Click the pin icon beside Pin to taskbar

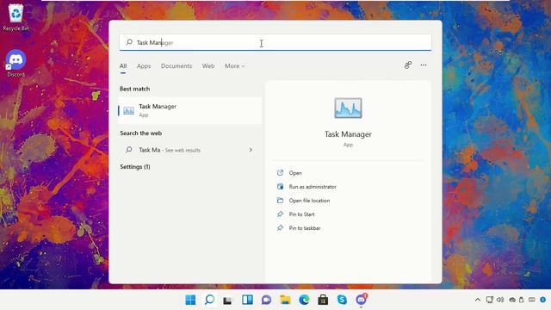point(280,227)
